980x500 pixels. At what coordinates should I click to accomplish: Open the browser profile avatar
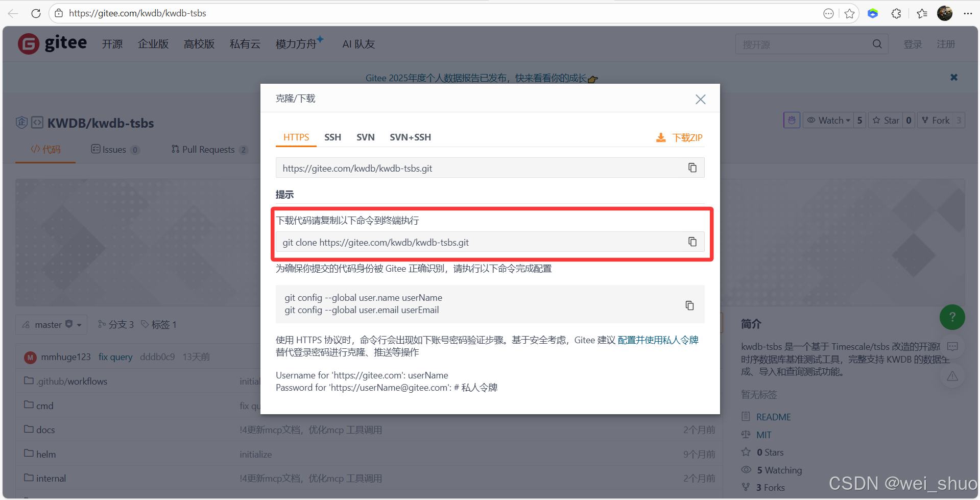[x=945, y=13]
